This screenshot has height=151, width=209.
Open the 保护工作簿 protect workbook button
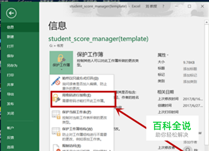[61, 63]
